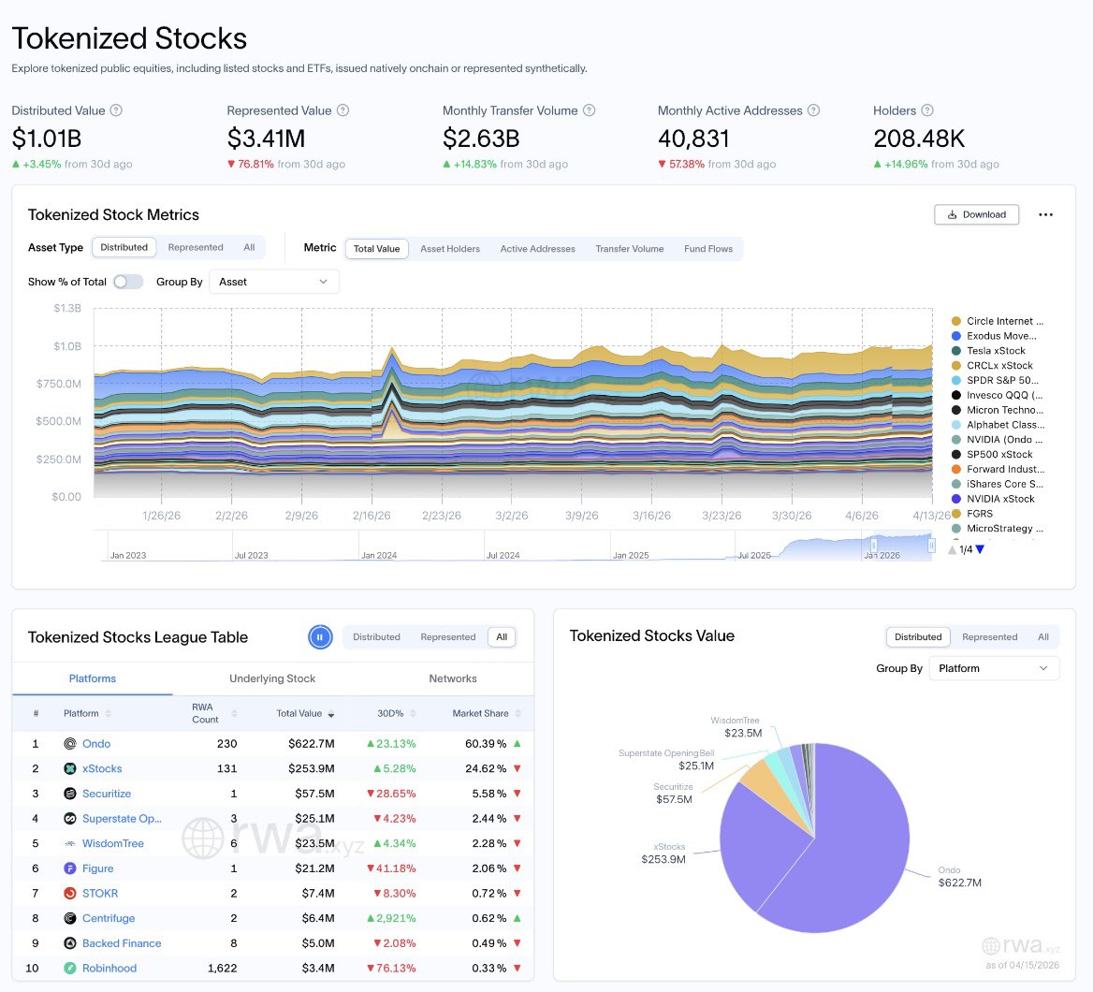Click the Robinhood platform logo icon

(x=69, y=969)
